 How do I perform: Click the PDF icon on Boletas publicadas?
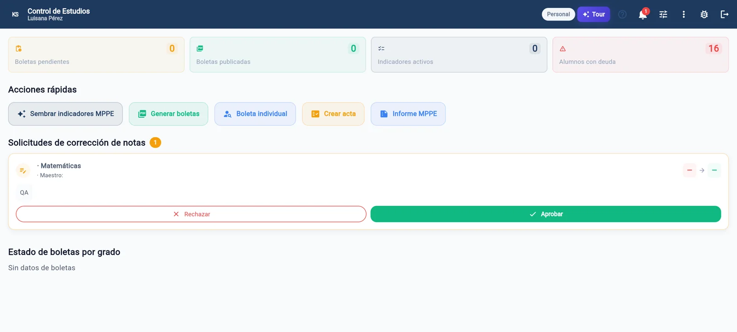coord(200,48)
